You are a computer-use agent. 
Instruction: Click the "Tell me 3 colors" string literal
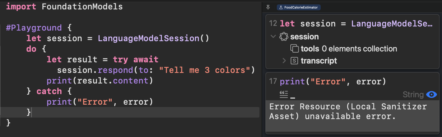204,70
